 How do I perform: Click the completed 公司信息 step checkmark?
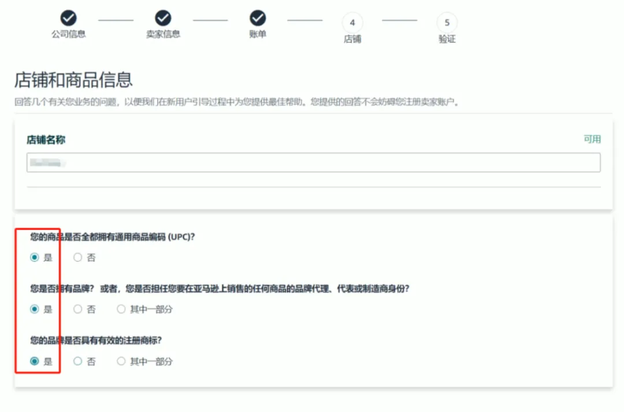pos(69,16)
